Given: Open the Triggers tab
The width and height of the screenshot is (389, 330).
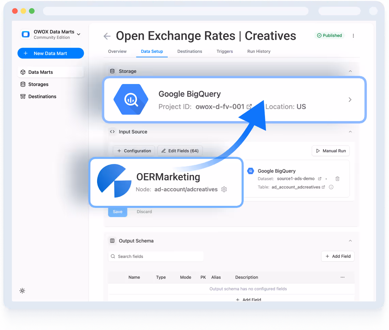Looking at the screenshot, I should (225, 51).
